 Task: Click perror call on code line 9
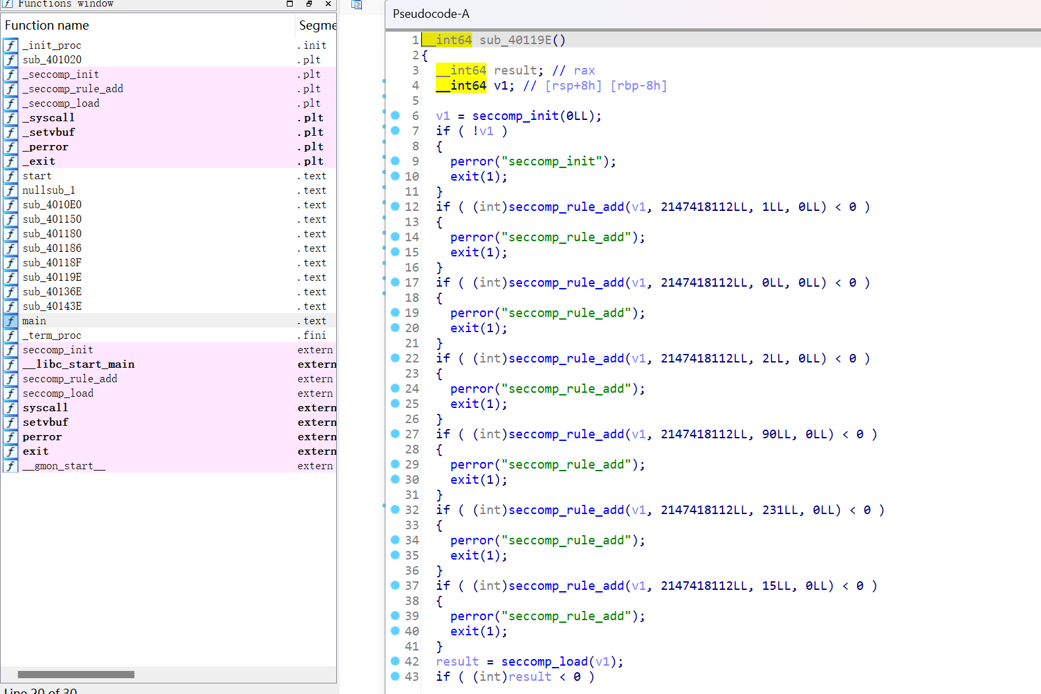(471, 161)
